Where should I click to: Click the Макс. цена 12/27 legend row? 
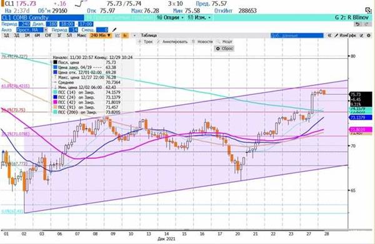pyautogui.click(x=86, y=77)
